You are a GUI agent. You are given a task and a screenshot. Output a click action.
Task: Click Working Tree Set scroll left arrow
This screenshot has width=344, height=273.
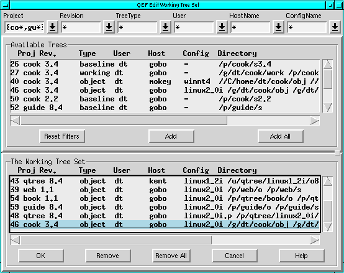(15, 240)
